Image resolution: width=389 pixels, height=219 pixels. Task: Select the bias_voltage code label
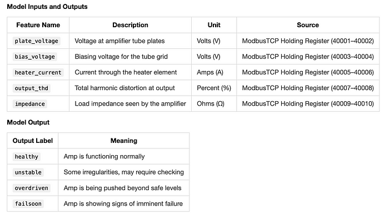pos(34,57)
